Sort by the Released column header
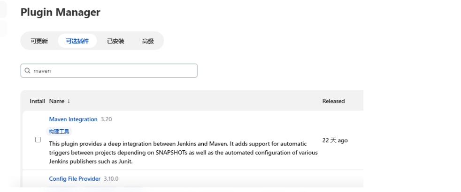 [333, 101]
